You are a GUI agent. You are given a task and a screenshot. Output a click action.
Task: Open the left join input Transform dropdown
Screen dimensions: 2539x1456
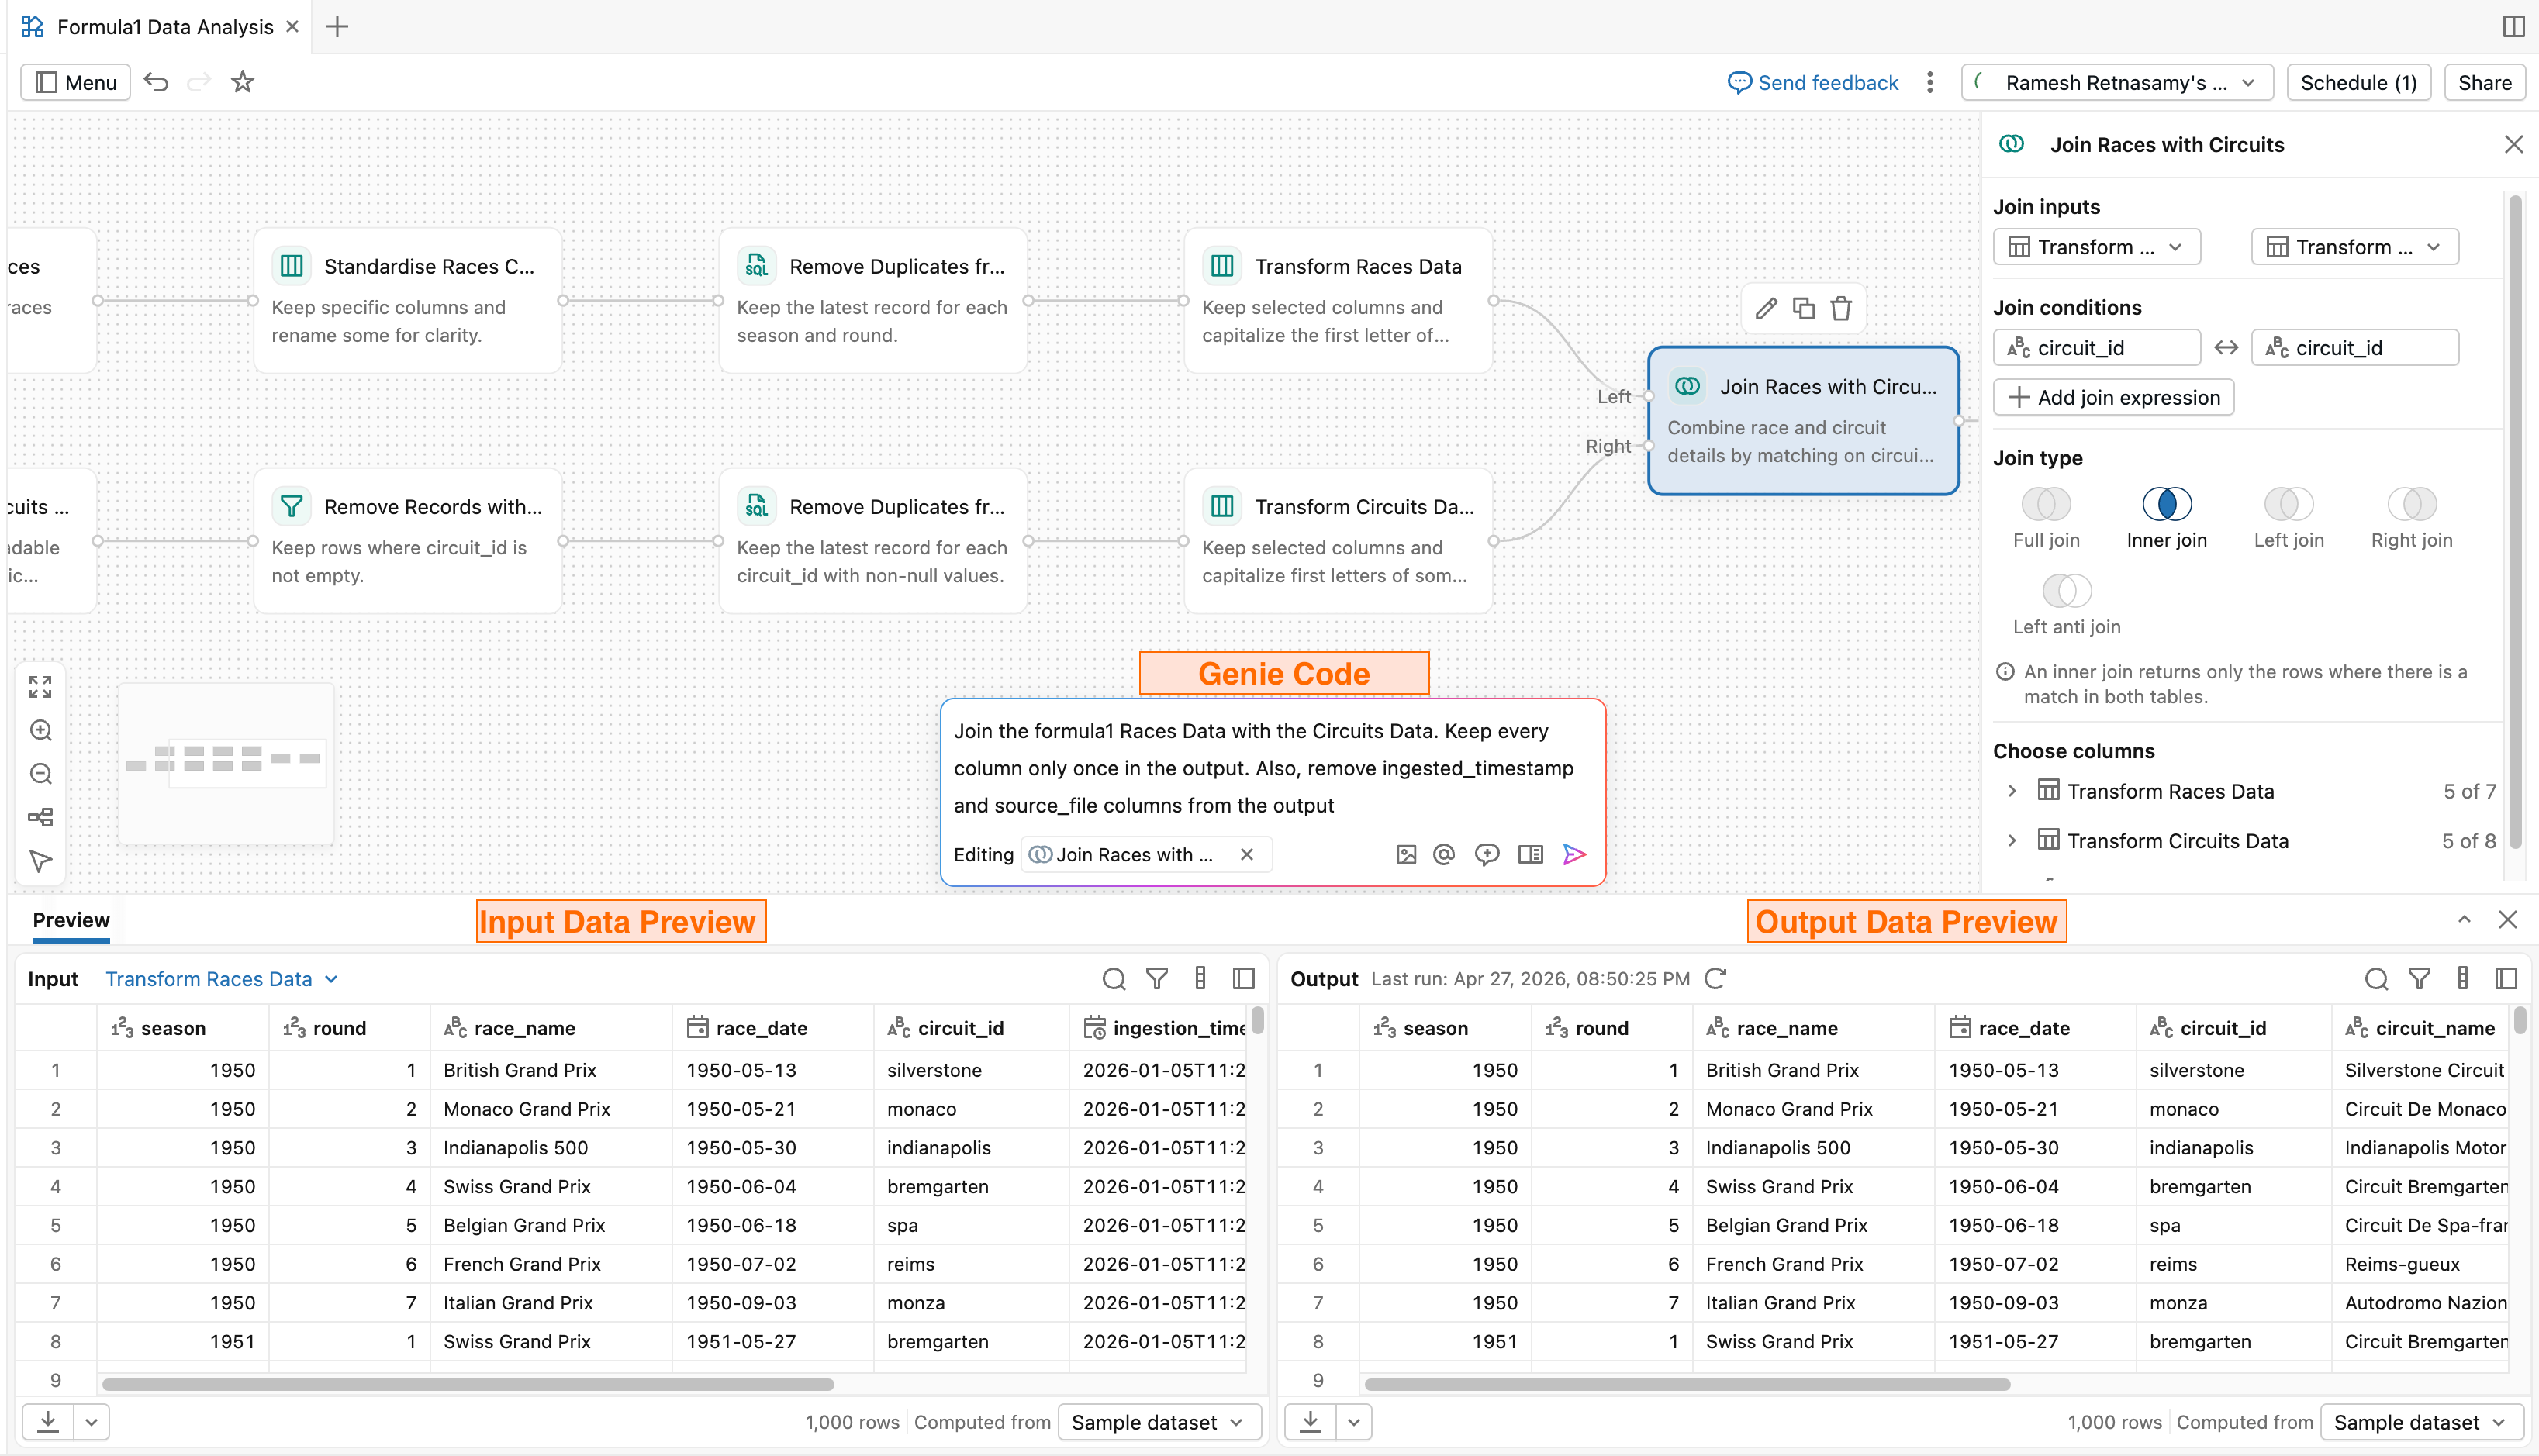(2096, 247)
